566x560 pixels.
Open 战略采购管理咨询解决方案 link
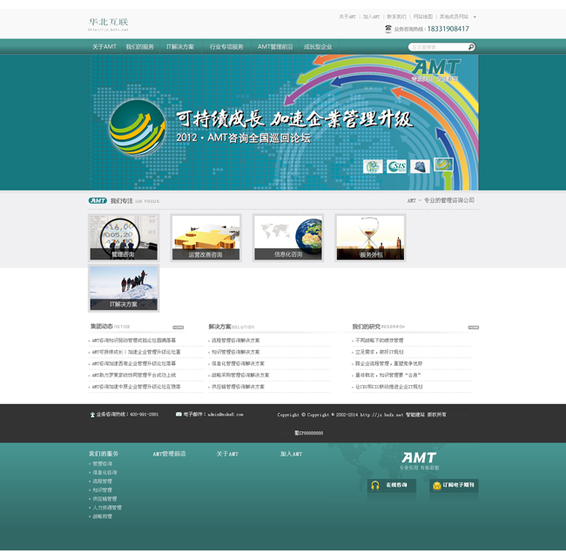240,375
